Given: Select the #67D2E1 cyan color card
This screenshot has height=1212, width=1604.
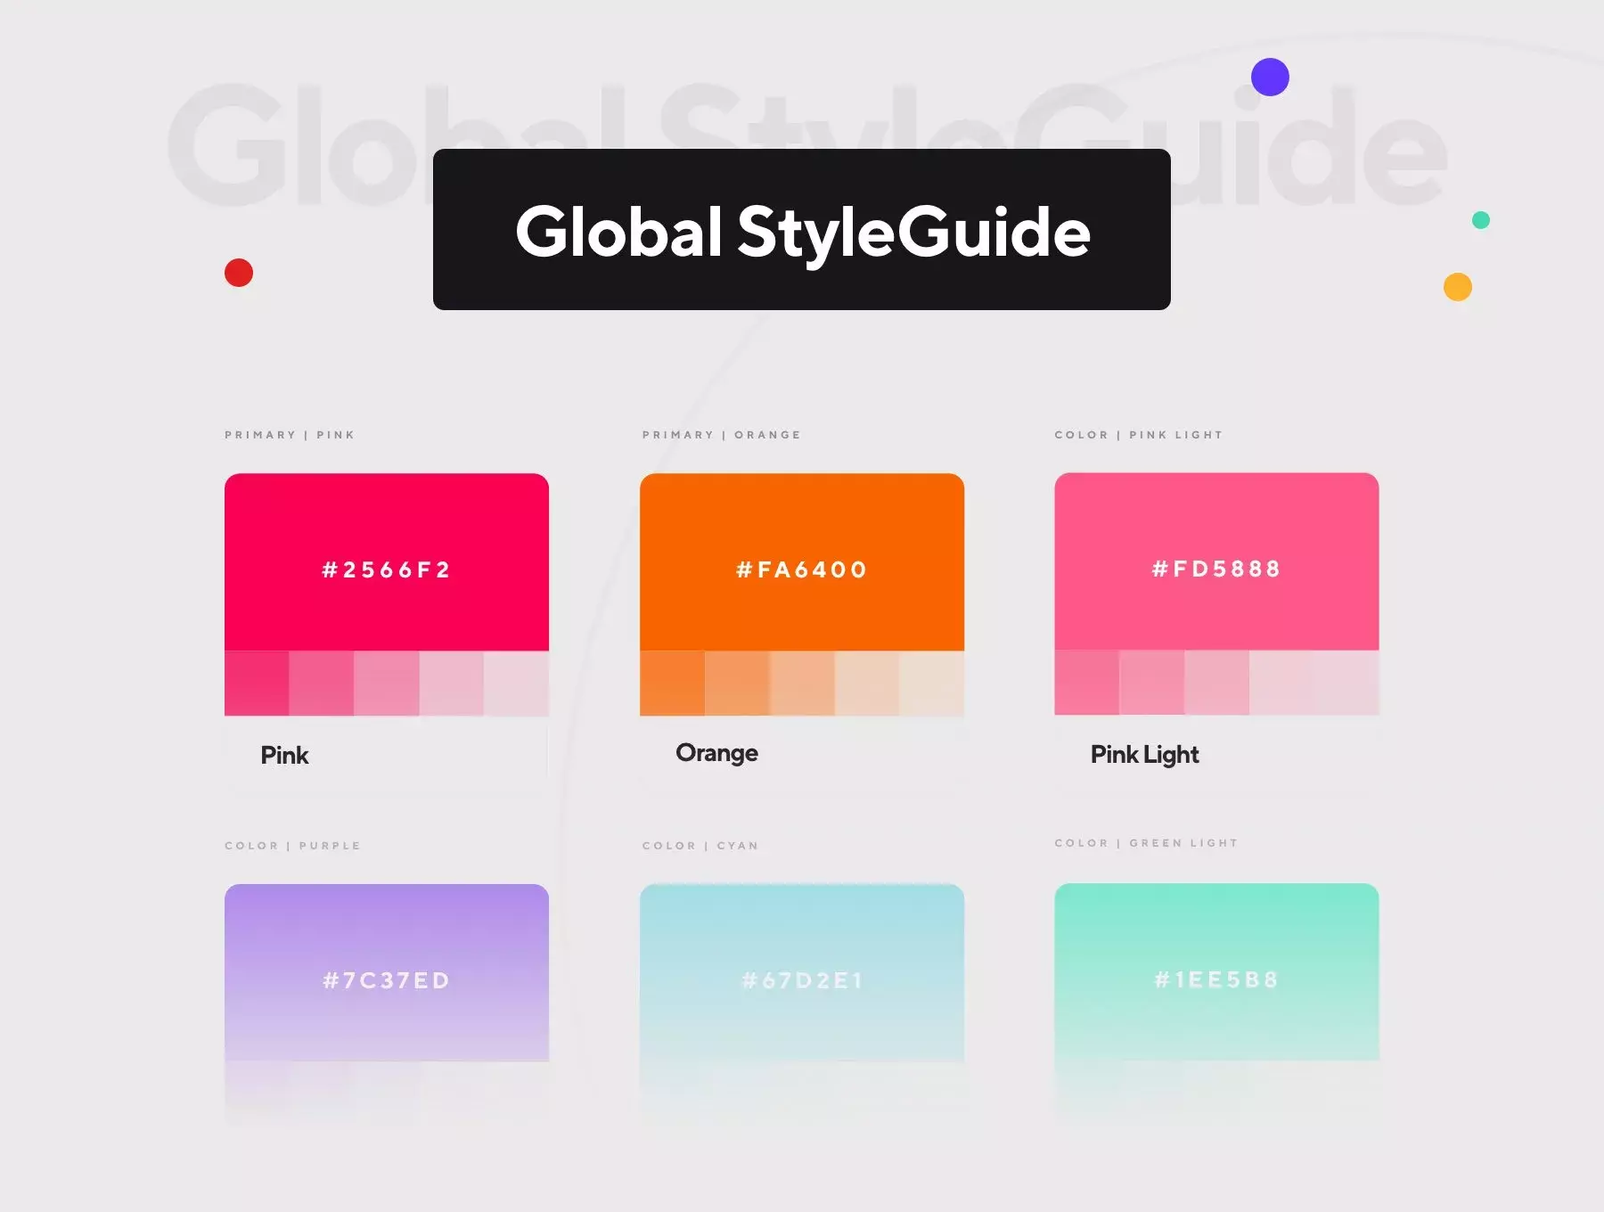Looking at the screenshot, I should tap(802, 972).
